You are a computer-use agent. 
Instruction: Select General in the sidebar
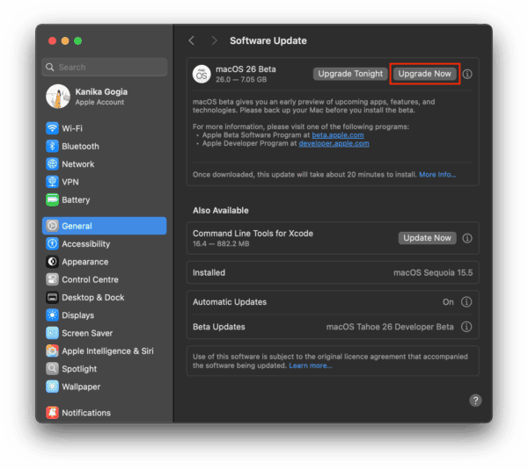104,226
